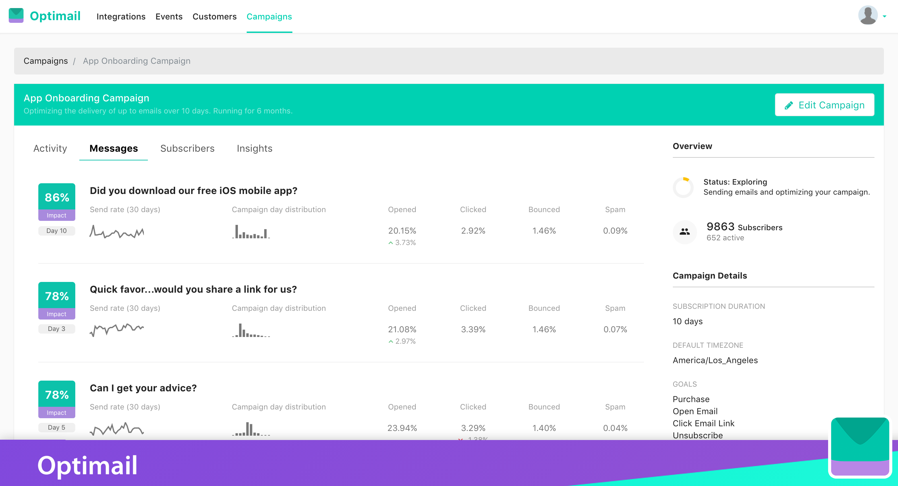Image resolution: width=898 pixels, height=486 pixels.
Task: Click the Optimail envelope logo icon in header
Action: (x=16, y=16)
